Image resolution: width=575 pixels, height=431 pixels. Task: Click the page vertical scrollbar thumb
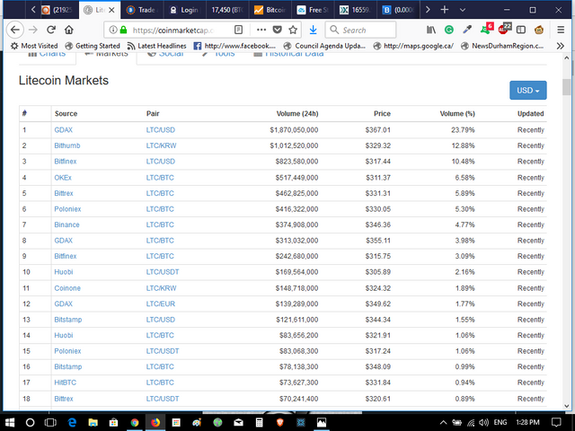click(x=567, y=87)
